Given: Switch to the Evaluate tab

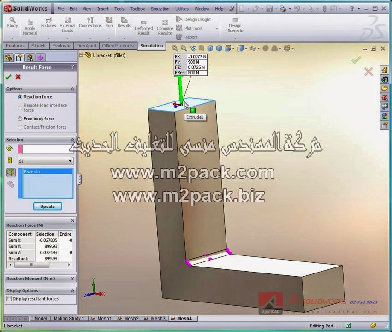Looking at the screenshot, I should 61,46.
